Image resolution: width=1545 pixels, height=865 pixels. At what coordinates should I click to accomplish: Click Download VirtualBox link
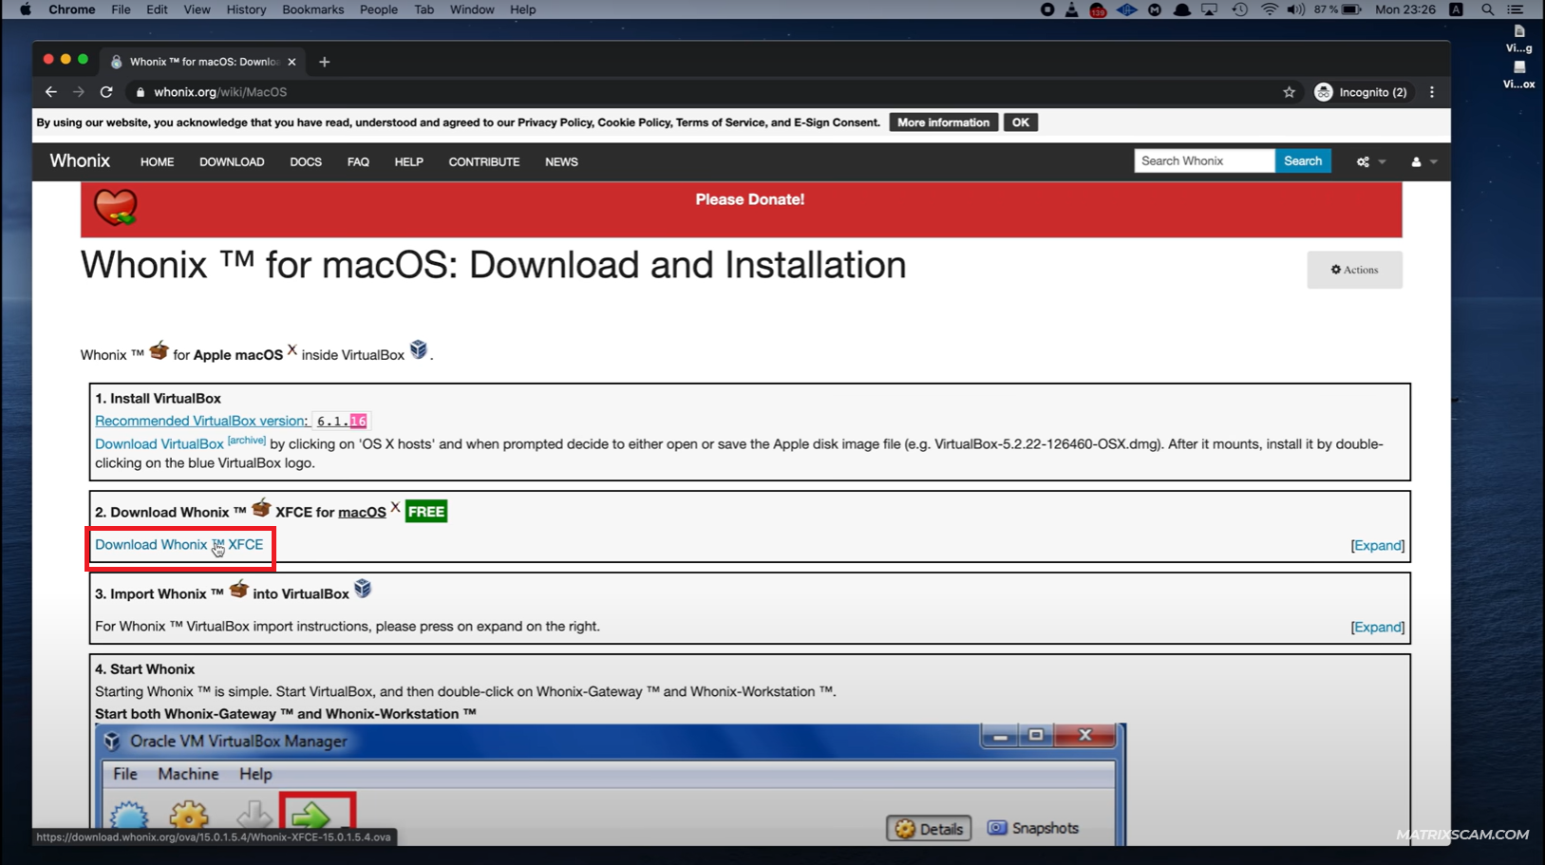pyautogui.click(x=160, y=444)
